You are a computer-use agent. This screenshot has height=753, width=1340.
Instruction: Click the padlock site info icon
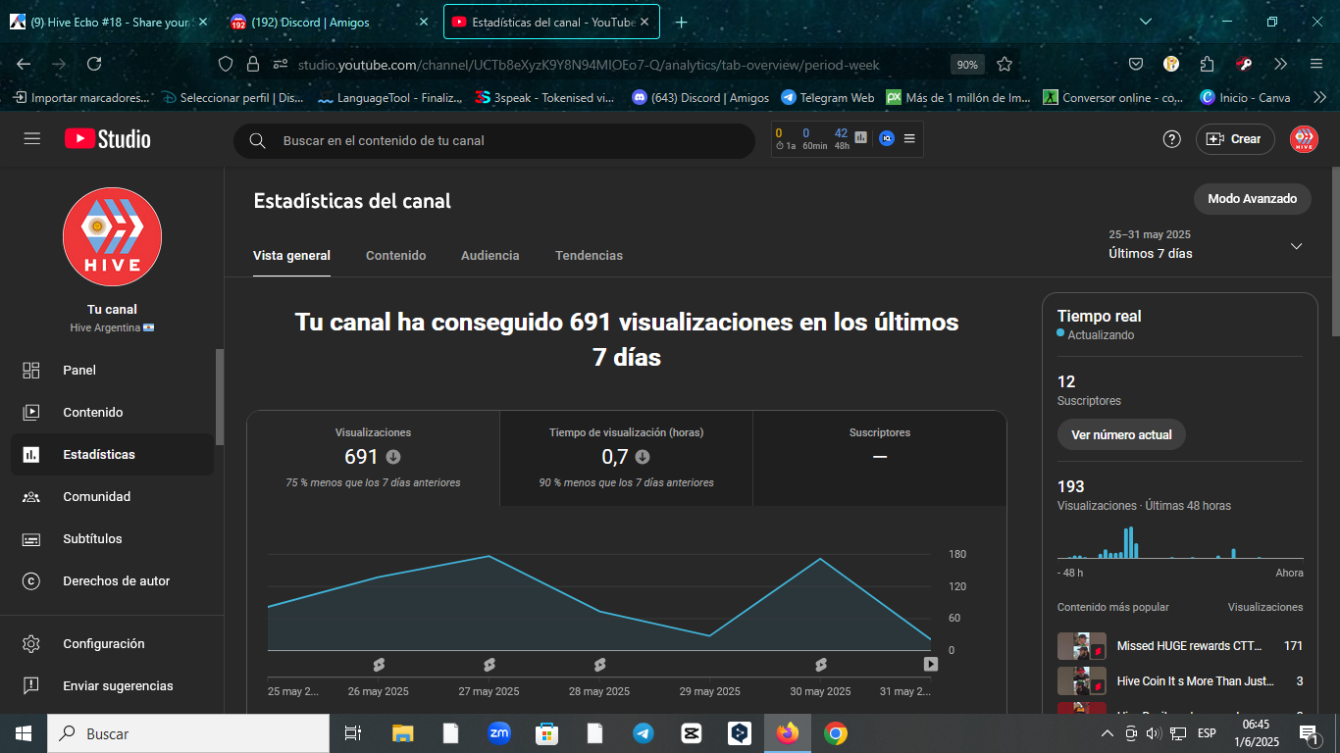pyautogui.click(x=253, y=64)
